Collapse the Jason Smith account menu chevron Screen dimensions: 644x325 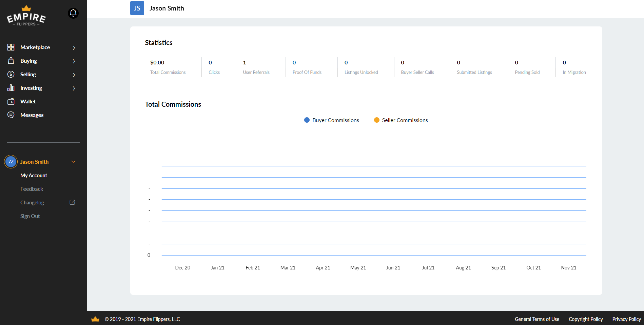pos(73,162)
